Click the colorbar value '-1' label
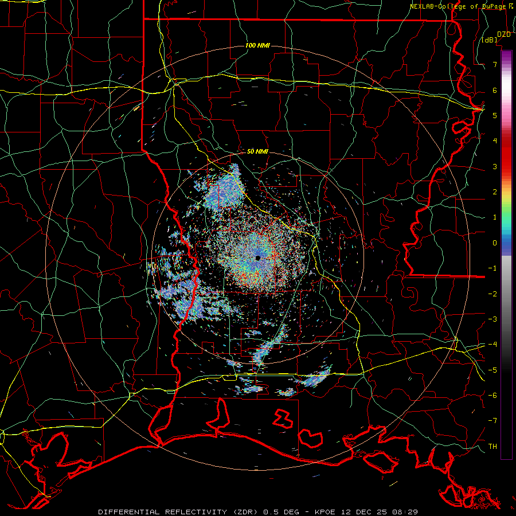 492,268
